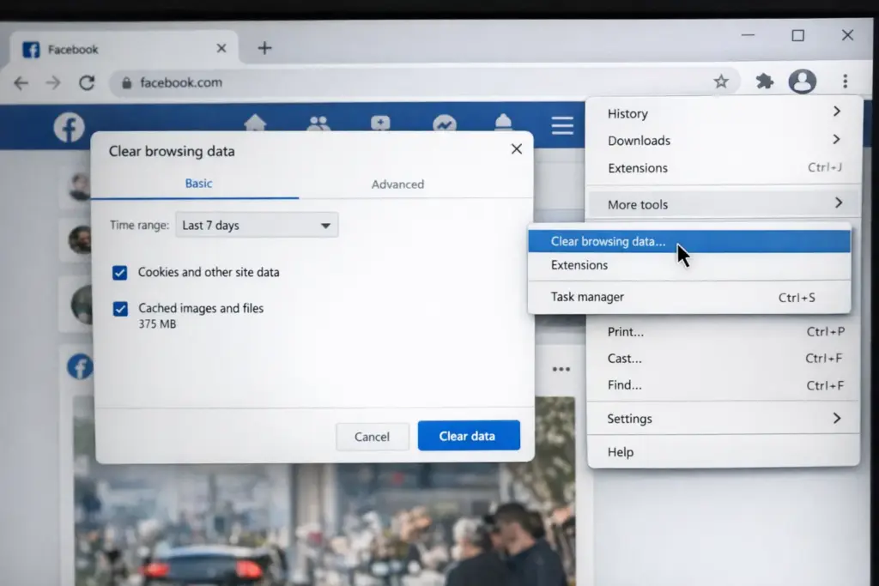Open the browser Extensions puzzle icon
Viewport: 879px width, 586px height.
[764, 81]
